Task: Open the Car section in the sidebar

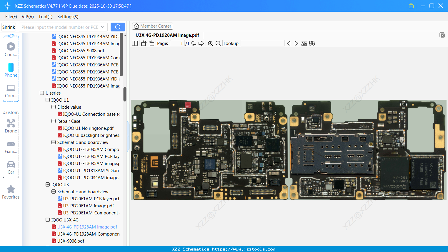Action: tap(11, 167)
